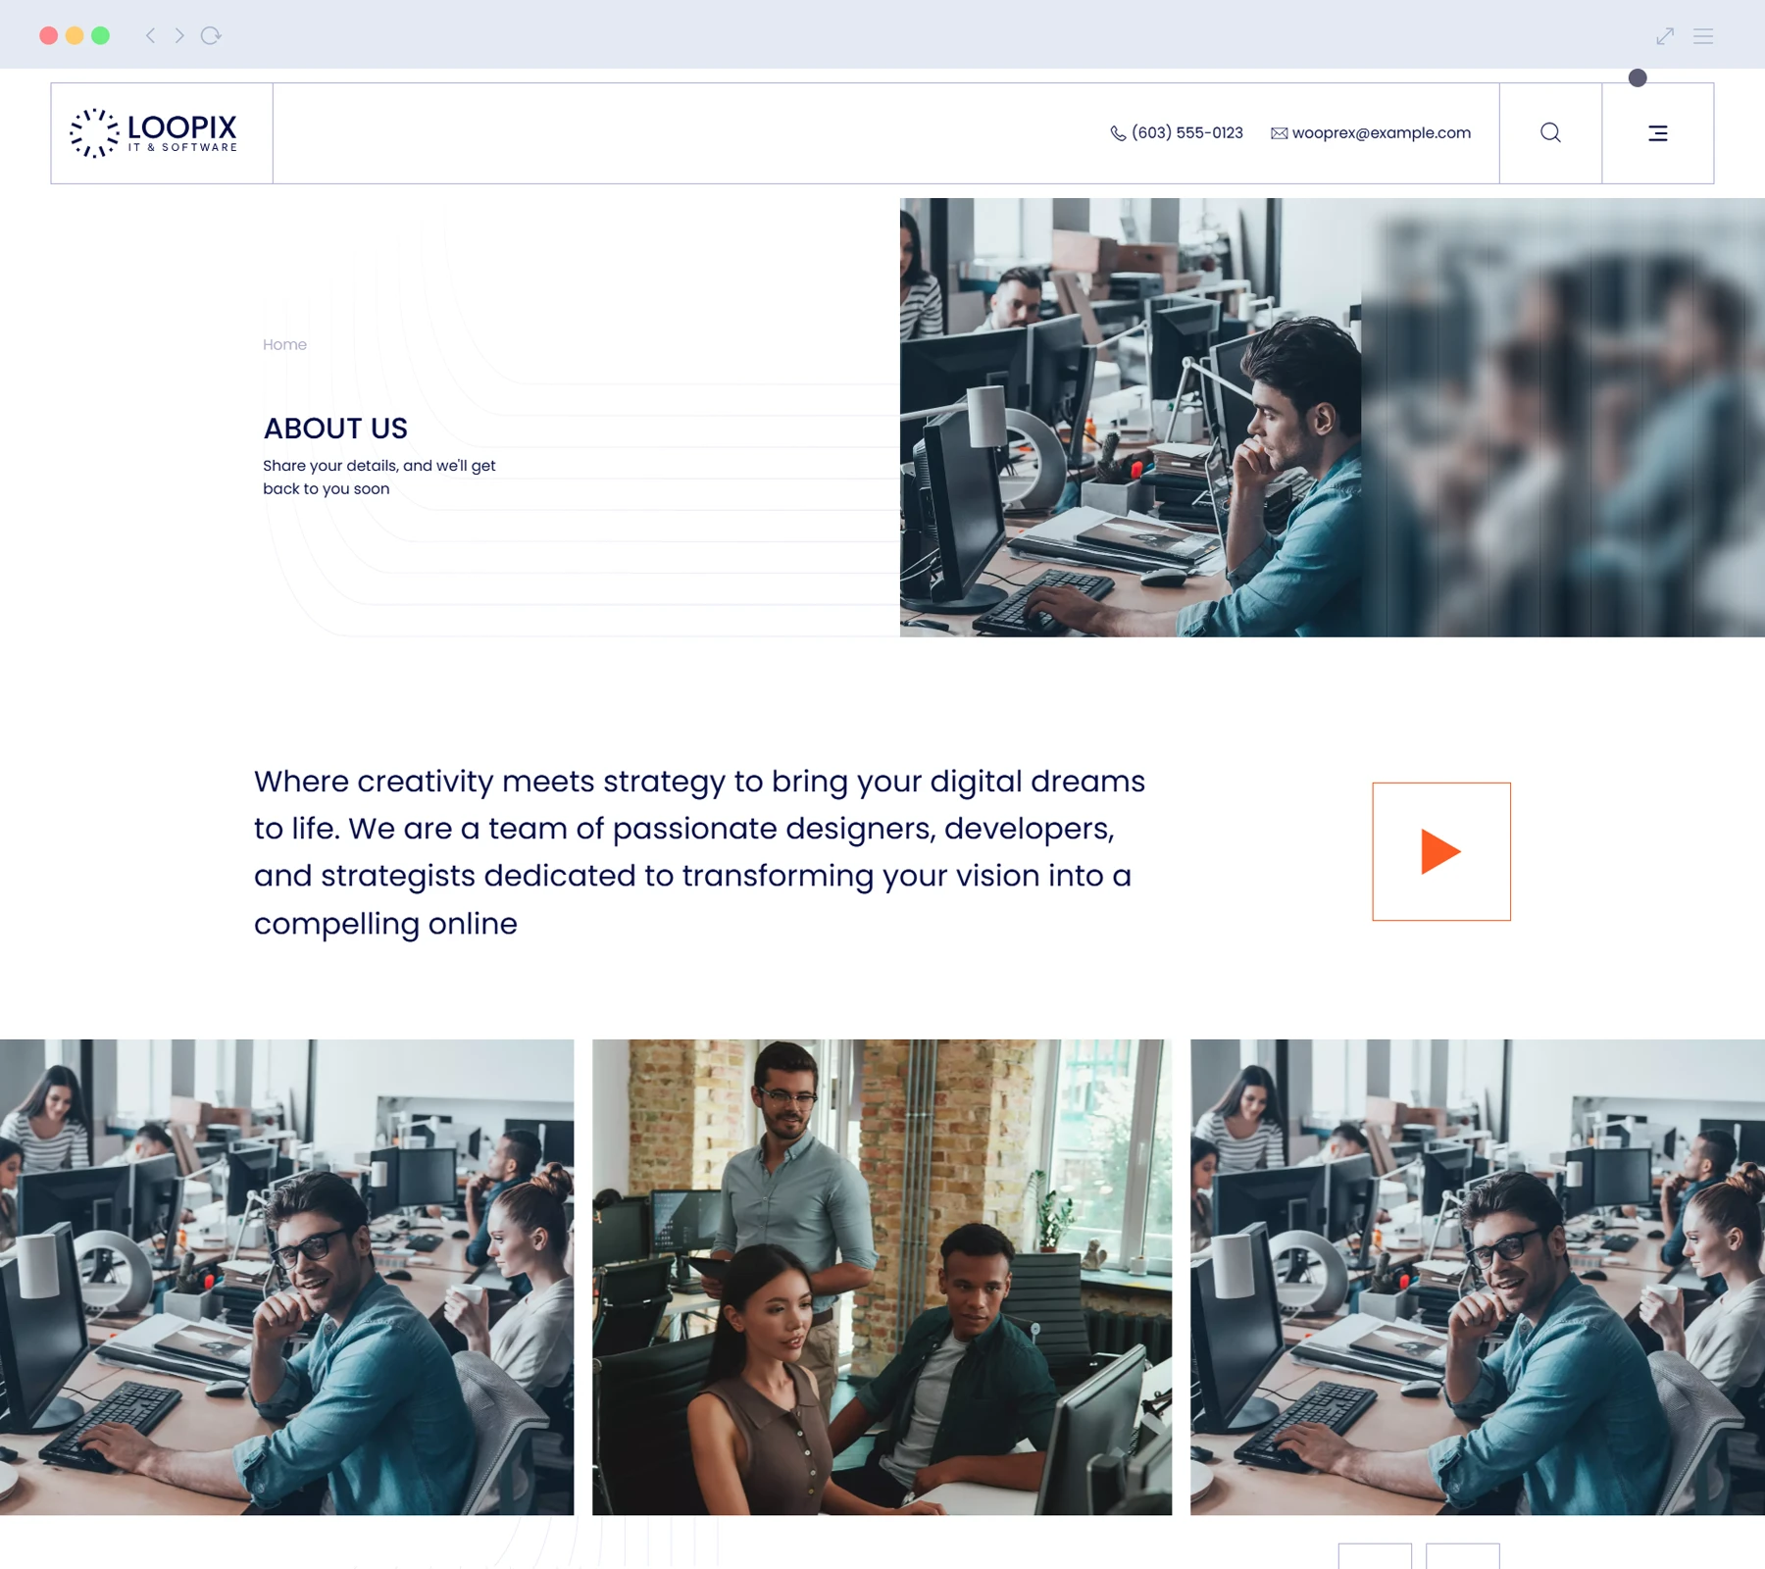Go back with the browser back arrow
Image resolution: width=1765 pixels, height=1569 pixels.
point(150,35)
